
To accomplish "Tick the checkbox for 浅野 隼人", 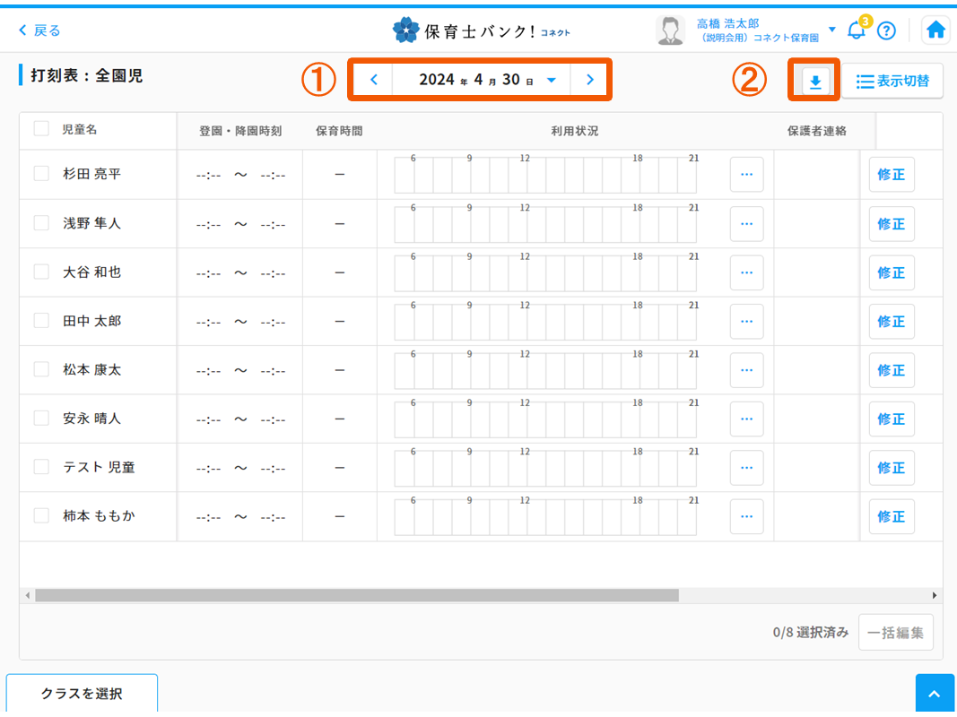I will point(41,223).
